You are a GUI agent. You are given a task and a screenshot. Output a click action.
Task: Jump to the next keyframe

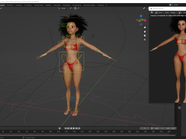(76, 128)
